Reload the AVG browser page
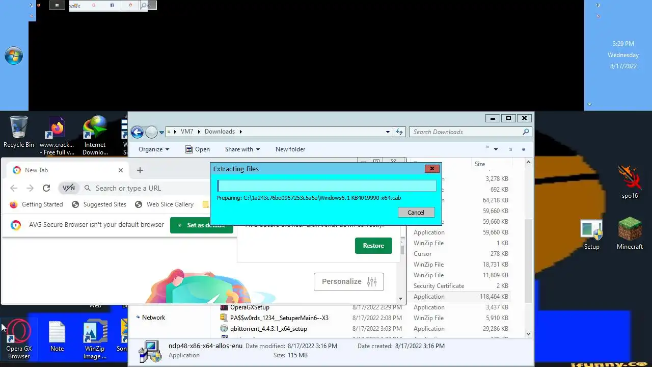652x367 pixels. 46,188
